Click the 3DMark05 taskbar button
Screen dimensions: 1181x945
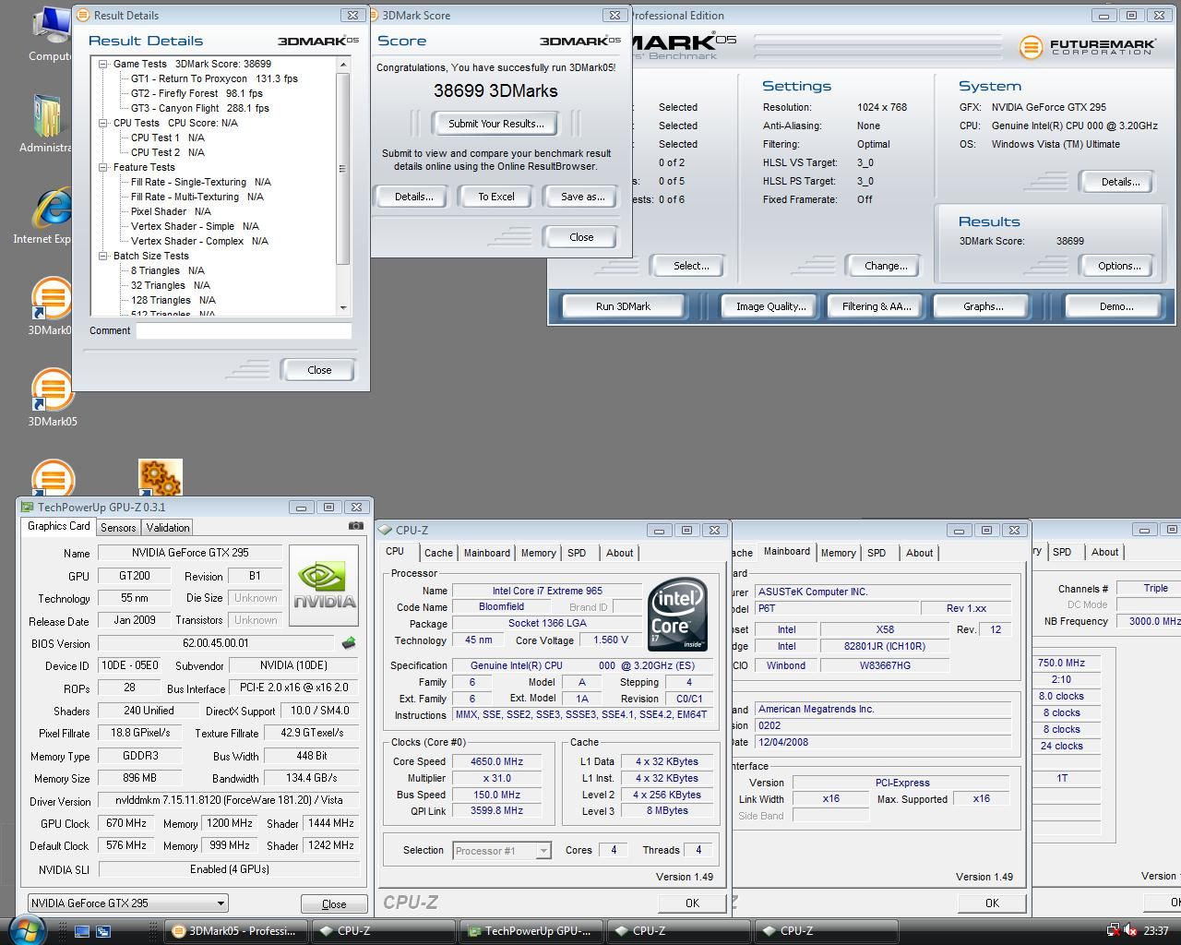(234, 931)
